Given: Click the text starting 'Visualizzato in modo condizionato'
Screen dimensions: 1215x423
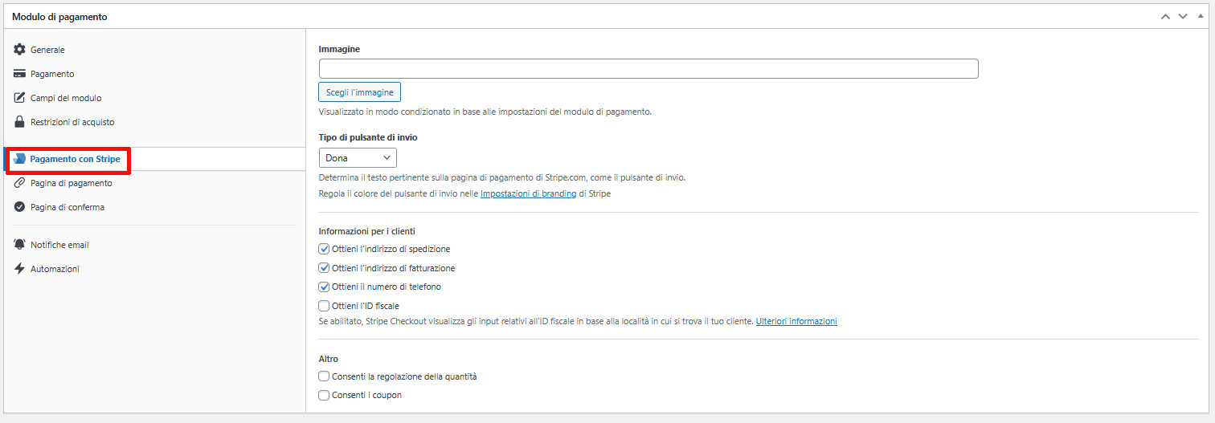Looking at the screenshot, I should pos(485,112).
